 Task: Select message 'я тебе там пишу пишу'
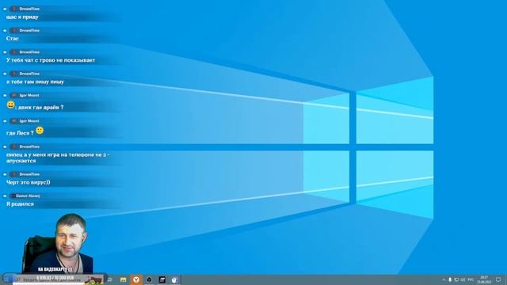[35, 82]
